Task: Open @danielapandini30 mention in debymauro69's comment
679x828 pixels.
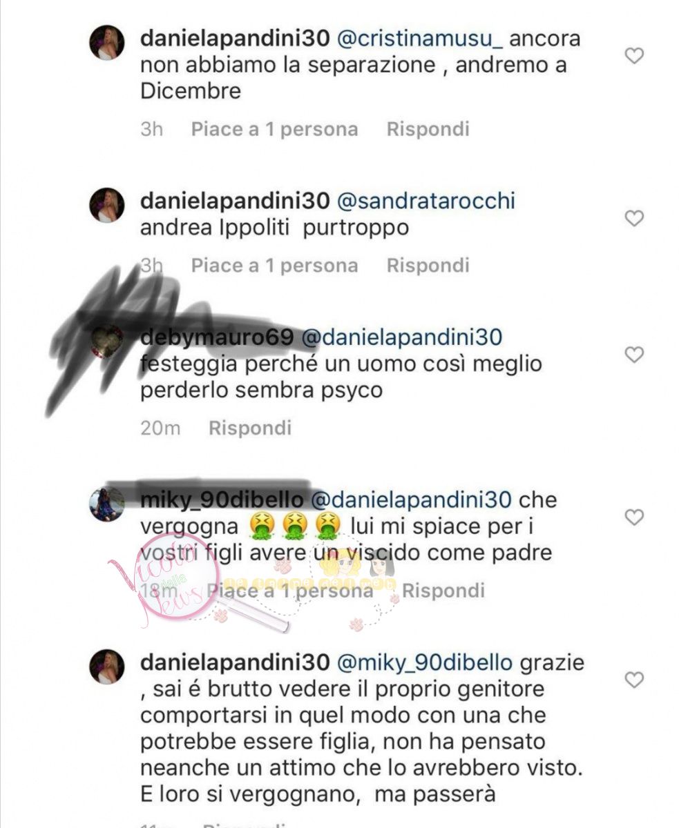Action: tap(403, 338)
